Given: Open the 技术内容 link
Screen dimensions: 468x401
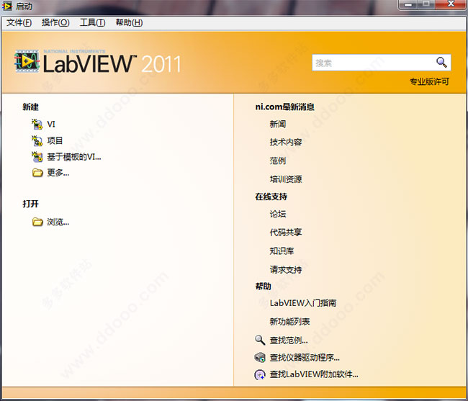Looking at the screenshot, I should coord(286,143).
